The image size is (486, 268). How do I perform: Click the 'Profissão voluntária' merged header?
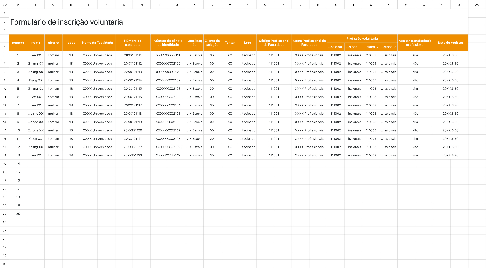click(362, 39)
